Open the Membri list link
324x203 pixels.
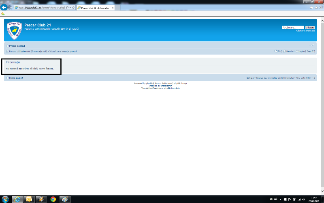289,51
